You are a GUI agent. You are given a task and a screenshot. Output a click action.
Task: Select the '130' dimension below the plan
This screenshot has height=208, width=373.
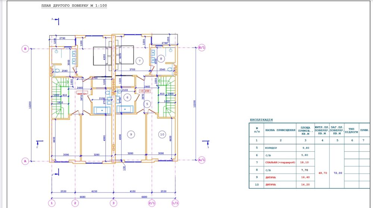click(x=125, y=168)
